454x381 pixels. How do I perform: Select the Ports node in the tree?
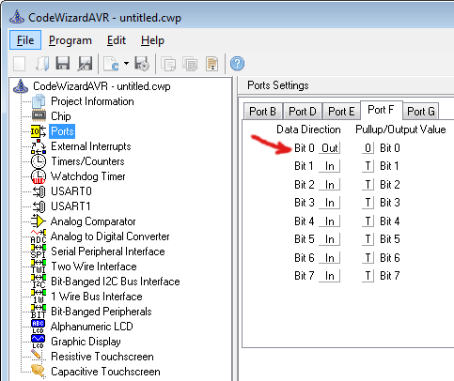click(62, 131)
